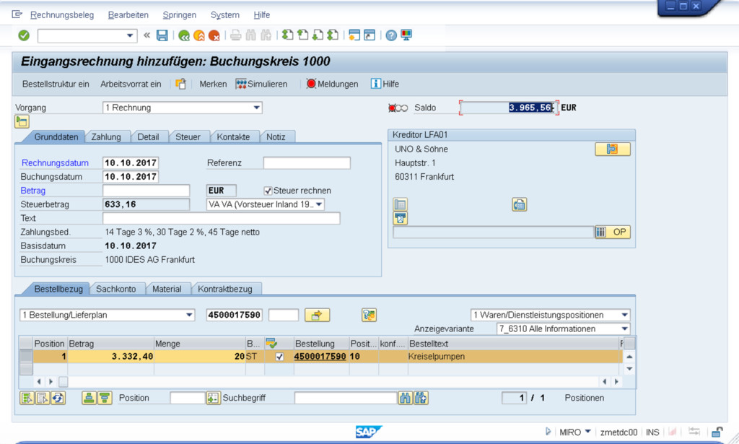
Task: Open the Springen menu
Action: 180,15
